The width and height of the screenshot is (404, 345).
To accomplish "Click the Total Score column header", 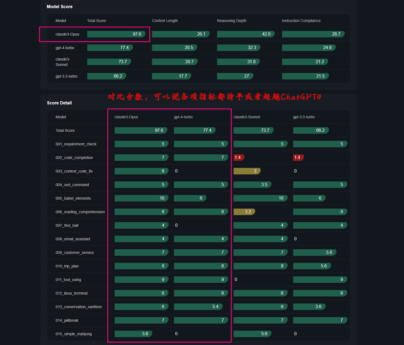I will 96,21.
